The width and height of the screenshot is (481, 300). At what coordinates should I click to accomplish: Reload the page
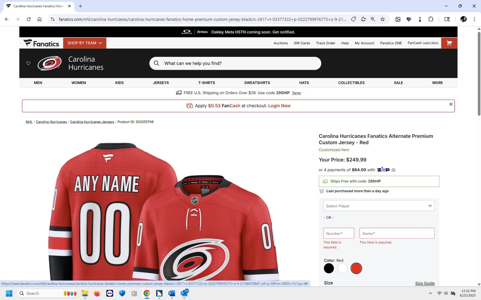click(x=29, y=19)
